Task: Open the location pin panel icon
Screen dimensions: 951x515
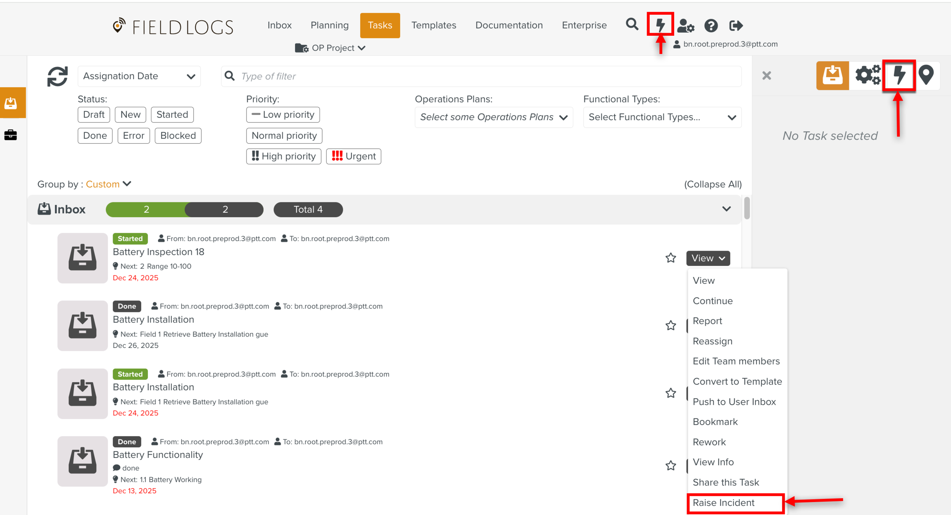Action: [926, 75]
